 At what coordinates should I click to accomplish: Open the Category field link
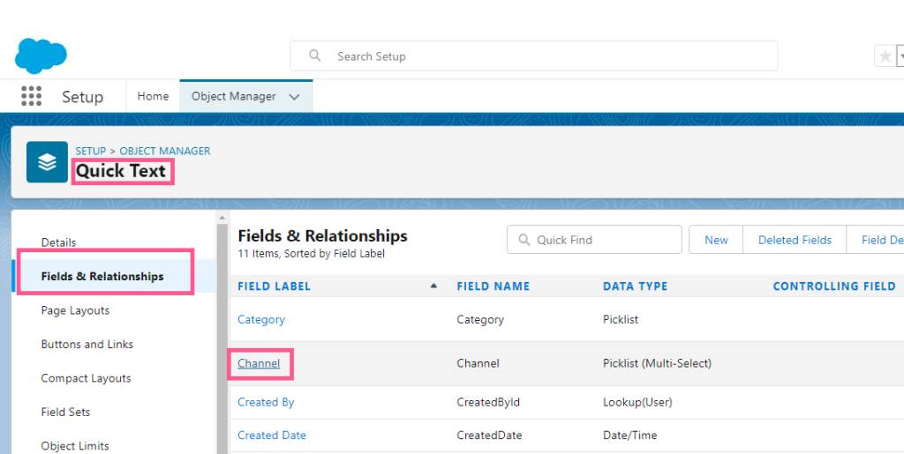[x=261, y=319]
